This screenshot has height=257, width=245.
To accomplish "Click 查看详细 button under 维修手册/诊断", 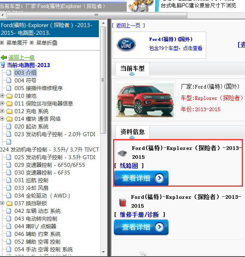I will click(x=141, y=227).
